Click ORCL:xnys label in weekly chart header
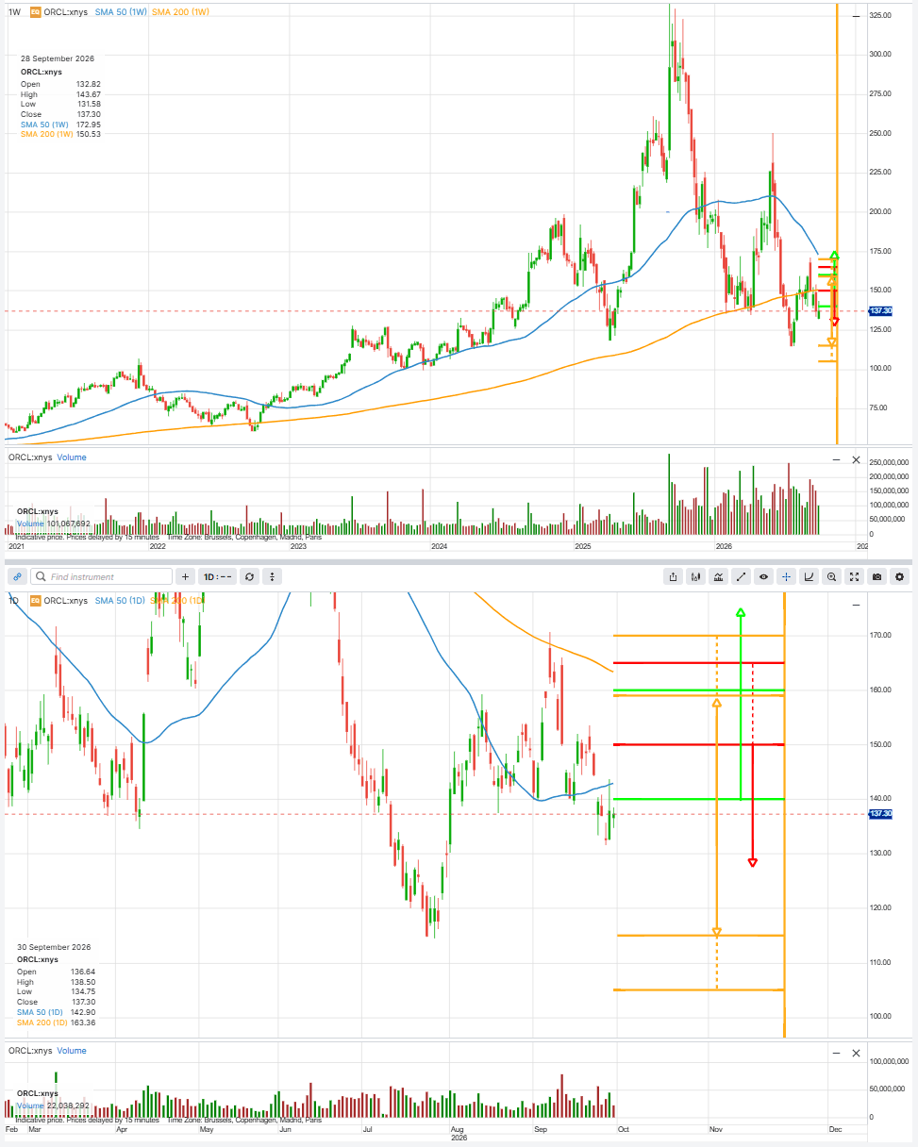This screenshot has width=918, height=1147. click(65, 12)
